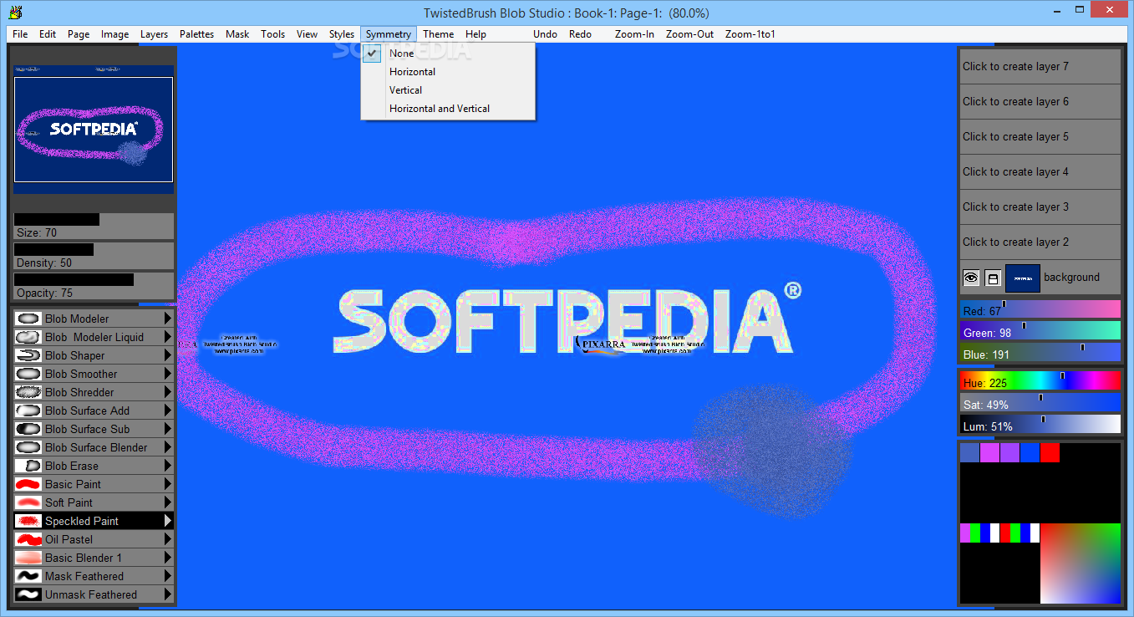
Task: Expand Blob Smoother variations arrow
Action: (167, 374)
